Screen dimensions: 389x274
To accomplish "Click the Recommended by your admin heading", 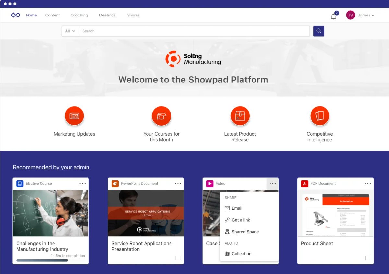I will coord(51,167).
